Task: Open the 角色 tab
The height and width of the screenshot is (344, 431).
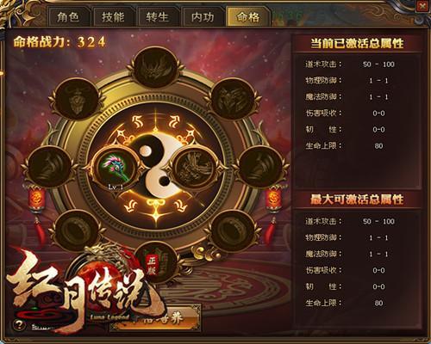Action: point(68,17)
